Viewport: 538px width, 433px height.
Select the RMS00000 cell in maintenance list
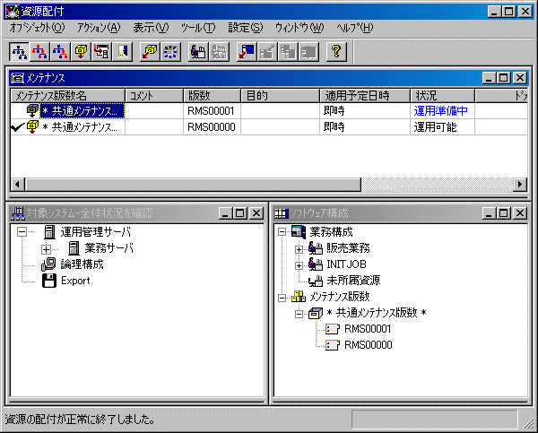point(211,127)
